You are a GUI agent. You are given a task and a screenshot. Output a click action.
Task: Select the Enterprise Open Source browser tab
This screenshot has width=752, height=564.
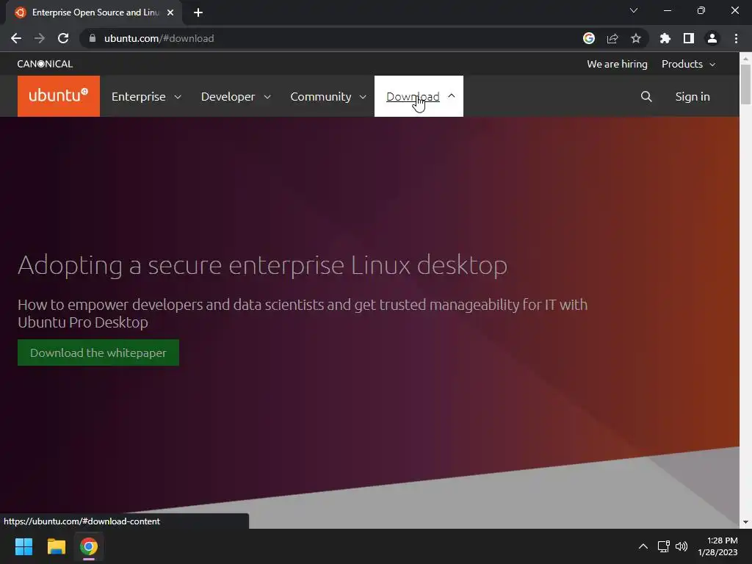tap(94, 12)
